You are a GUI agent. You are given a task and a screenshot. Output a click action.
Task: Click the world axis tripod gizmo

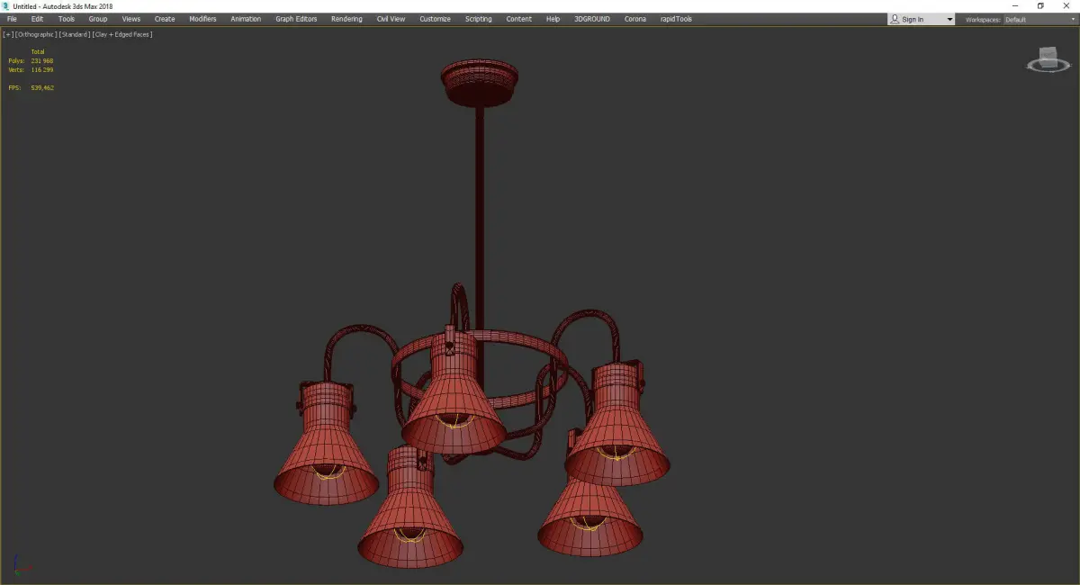tap(23, 567)
